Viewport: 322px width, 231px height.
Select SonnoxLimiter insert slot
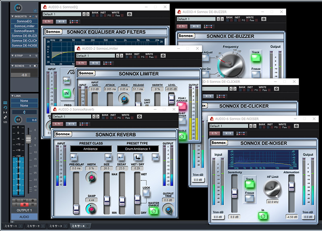click(x=24, y=26)
